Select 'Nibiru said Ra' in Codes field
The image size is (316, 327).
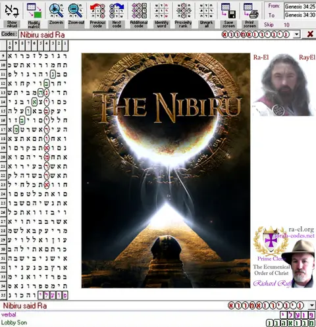click(x=43, y=35)
